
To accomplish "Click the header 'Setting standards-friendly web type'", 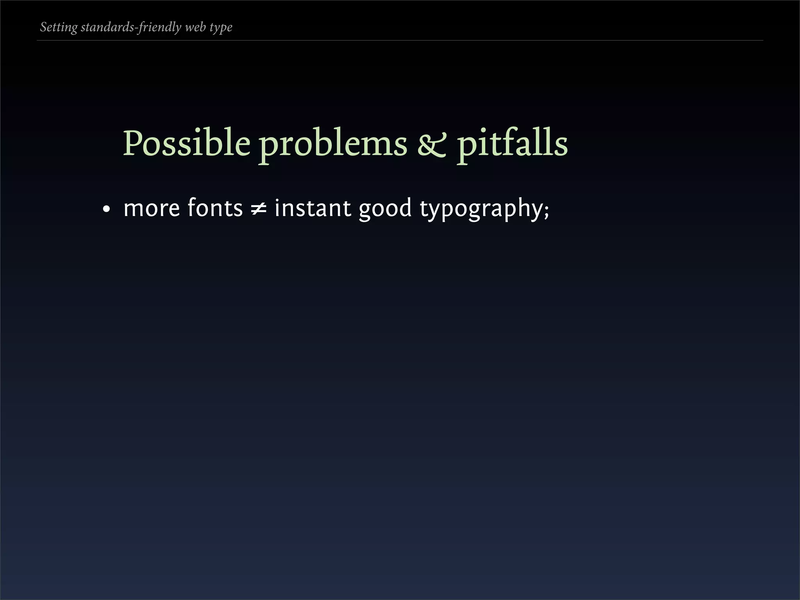I will (x=136, y=27).
